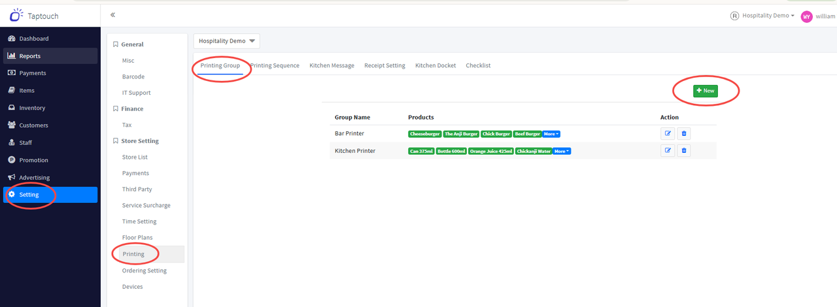Edit the Bar Printer group
The height and width of the screenshot is (307, 837).
click(668, 134)
